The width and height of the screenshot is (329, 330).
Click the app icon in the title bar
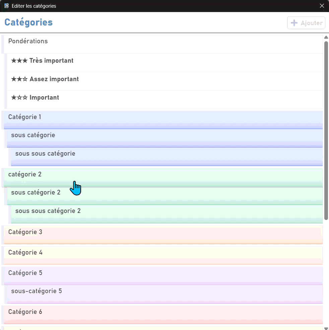(x=6, y=6)
